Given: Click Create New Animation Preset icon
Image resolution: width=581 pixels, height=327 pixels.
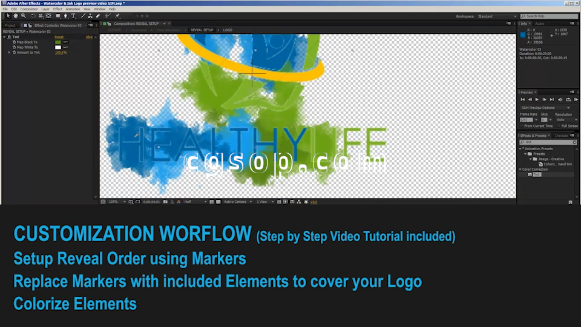Looking at the screenshot, I should (x=570, y=202).
